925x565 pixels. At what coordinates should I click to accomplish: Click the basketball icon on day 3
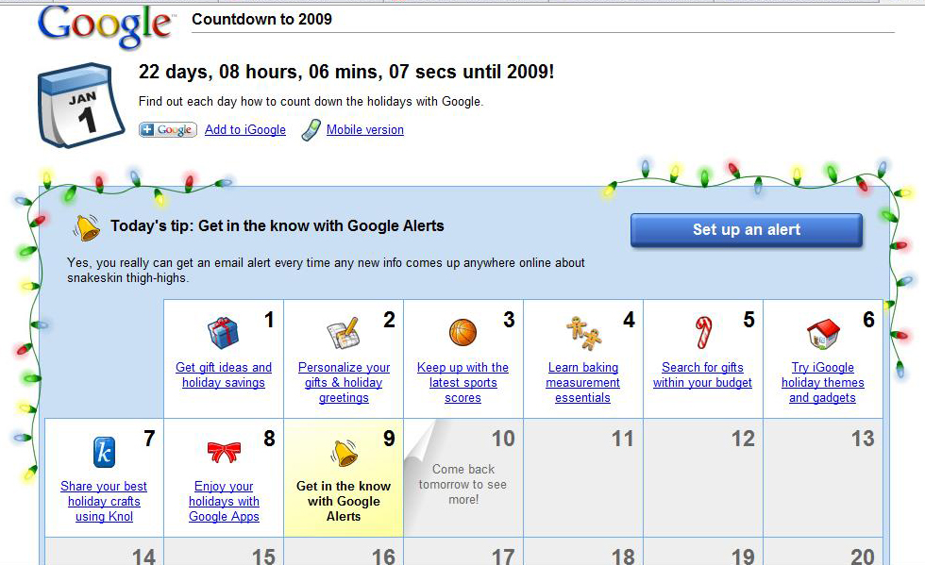click(x=462, y=333)
